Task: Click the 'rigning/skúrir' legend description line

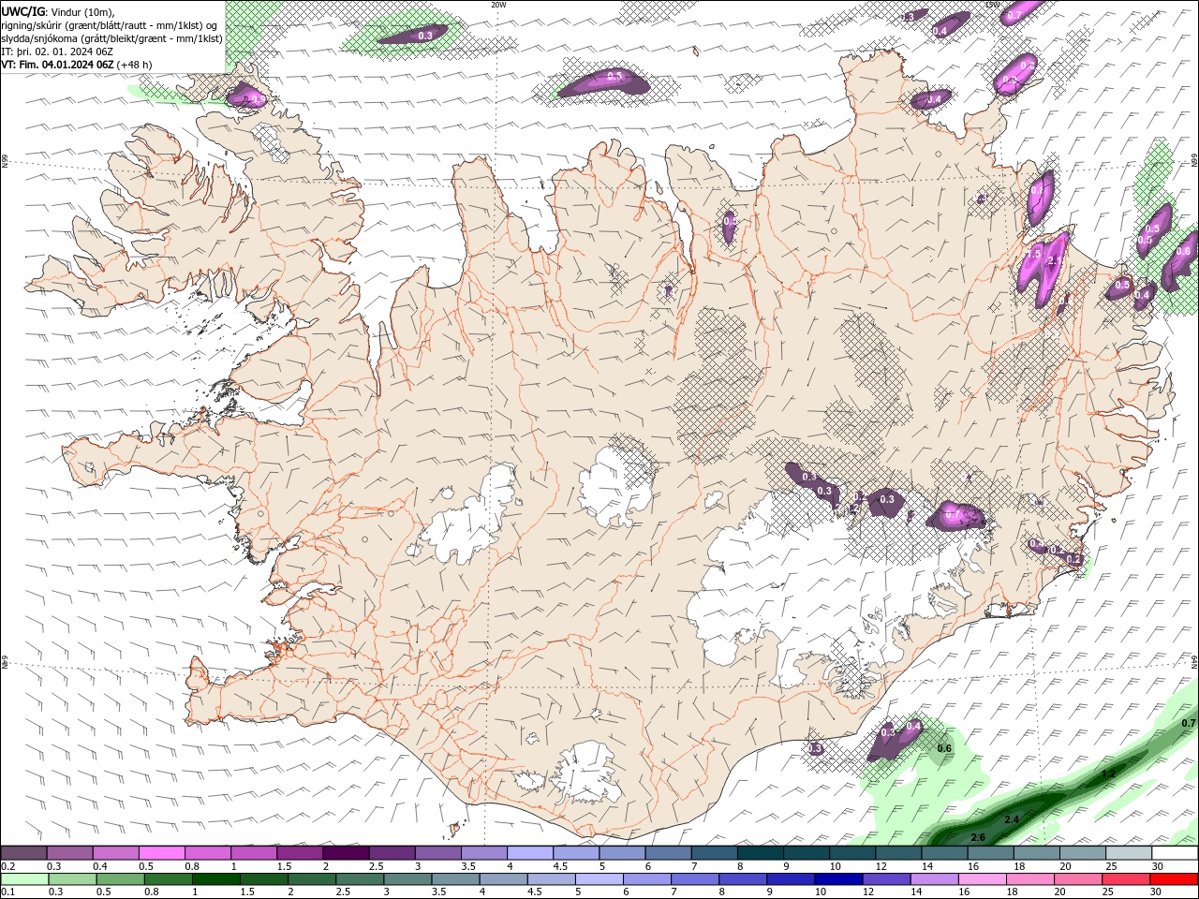Action: [x=111, y=25]
